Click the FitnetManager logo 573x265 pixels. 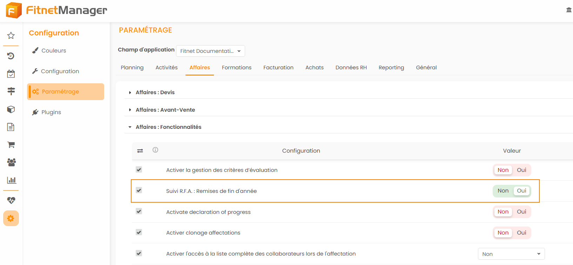(x=56, y=11)
